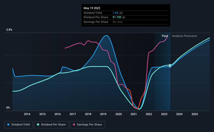This screenshot has width=214, height=132.
Task: Click the tooltip 'Dividend Per Share' row label
Action: 96,17
